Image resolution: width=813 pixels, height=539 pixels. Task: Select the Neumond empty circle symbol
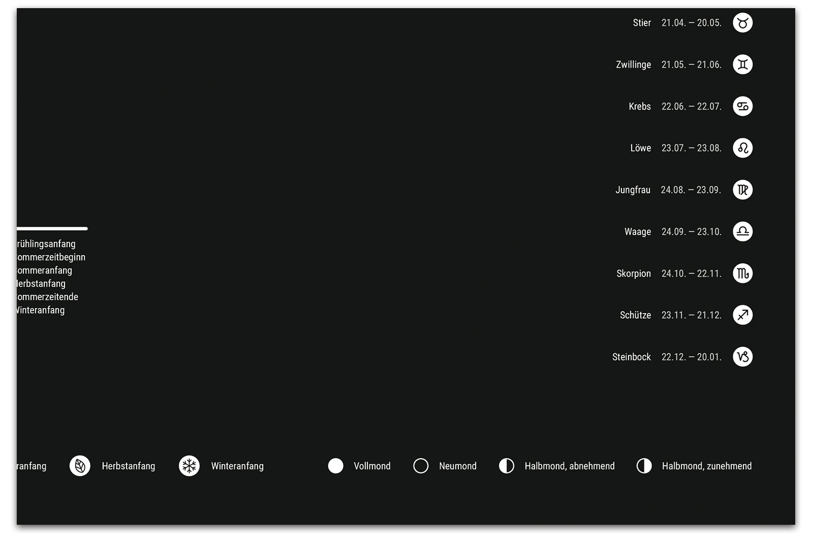tap(421, 466)
